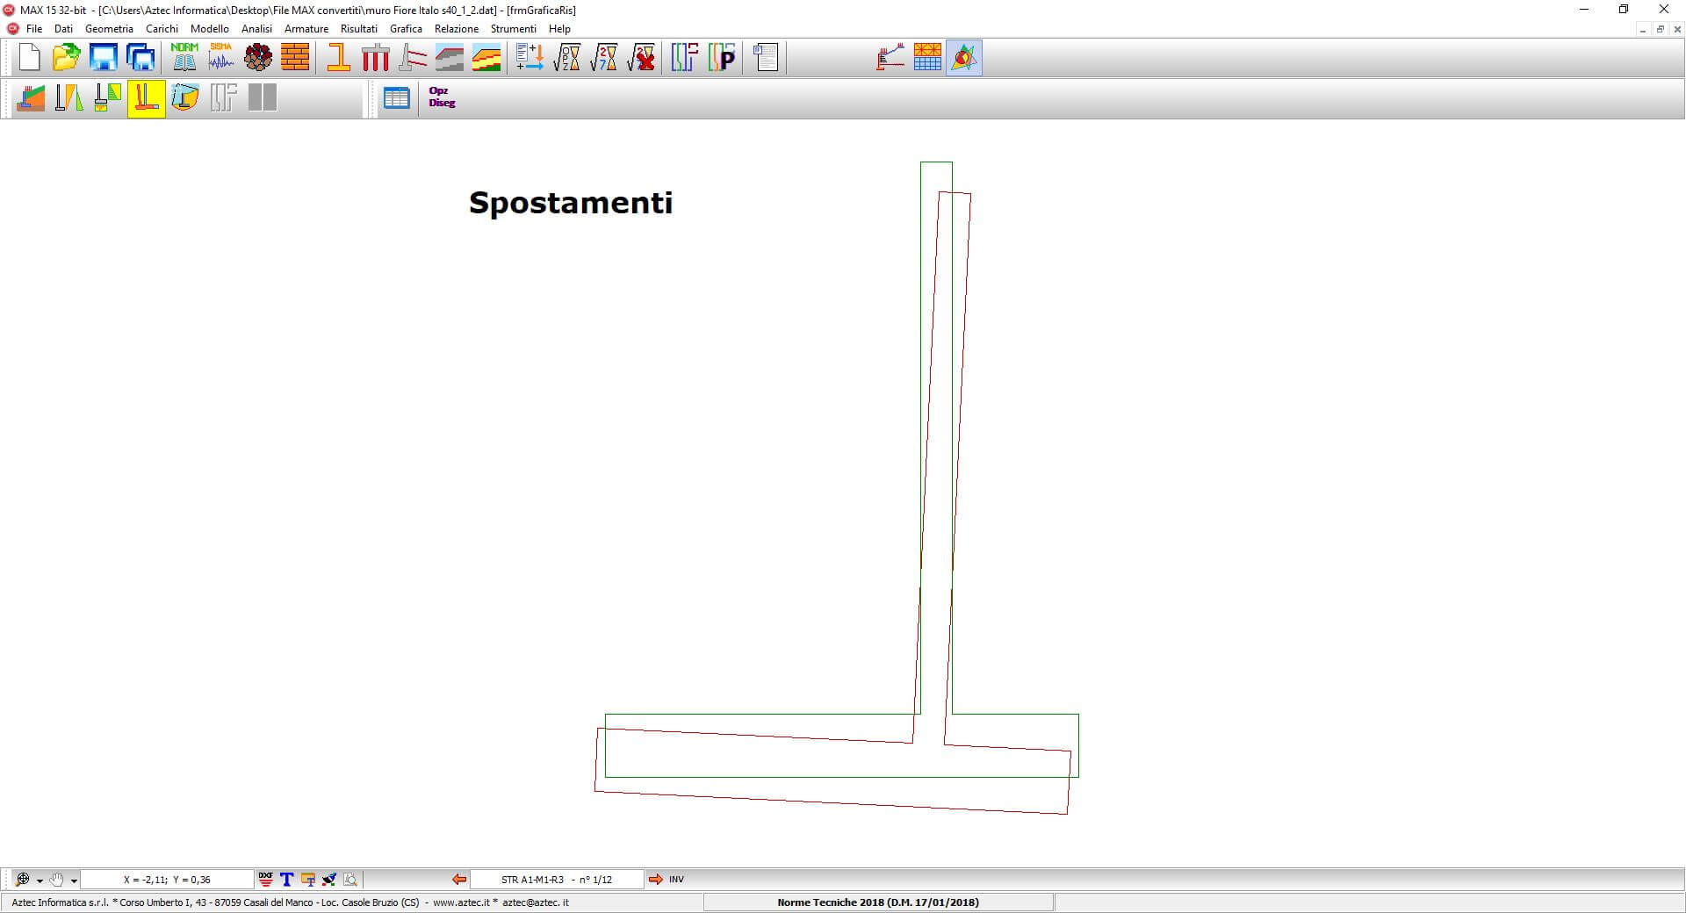Image resolution: width=1686 pixels, height=913 pixels.
Task: Click the STR A1-M1-R3 combination field
Action: point(557,879)
